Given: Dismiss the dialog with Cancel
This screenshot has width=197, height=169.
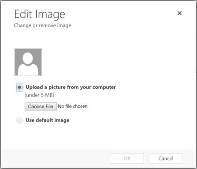Looking at the screenshot, I should pyautogui.click(x=166, y=158).
